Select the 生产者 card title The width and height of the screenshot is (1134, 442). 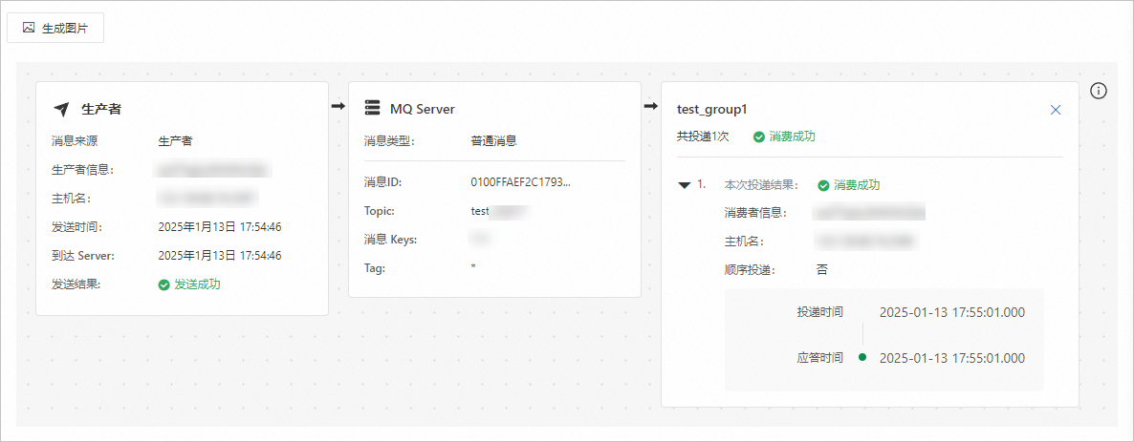click(x=101, y=110)
